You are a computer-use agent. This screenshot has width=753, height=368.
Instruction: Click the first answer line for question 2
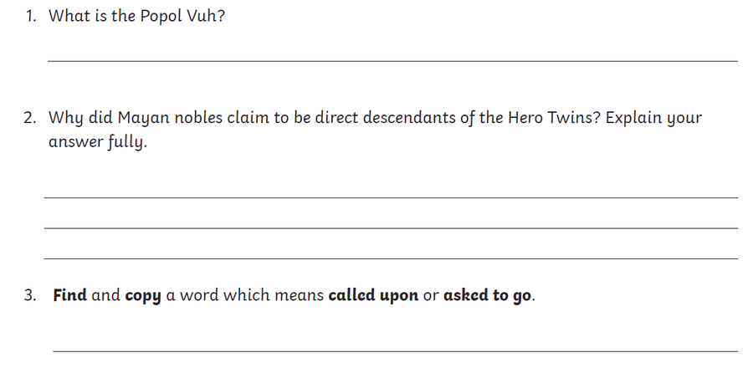pos(391,197)
